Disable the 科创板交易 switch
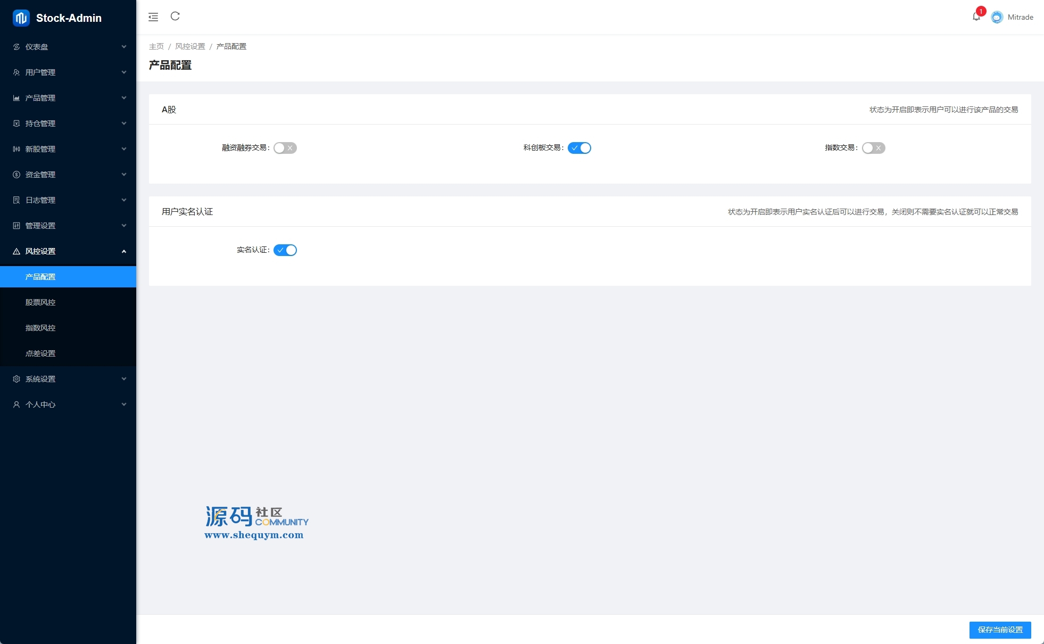This screenshot has height=644, width=1044. [x=579, y=148]
